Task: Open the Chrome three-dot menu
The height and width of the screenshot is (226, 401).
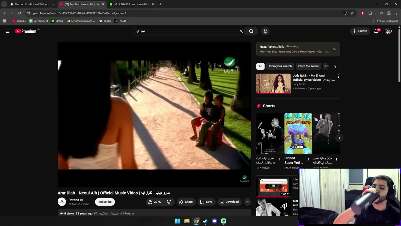Action: point(397,13)
